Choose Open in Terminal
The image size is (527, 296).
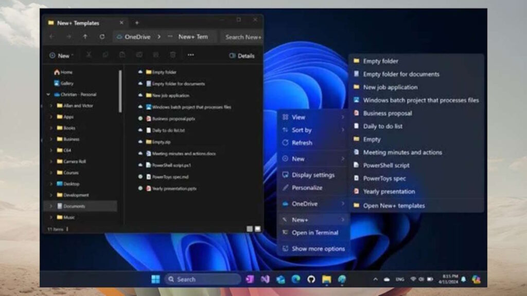tap(313, 233)
